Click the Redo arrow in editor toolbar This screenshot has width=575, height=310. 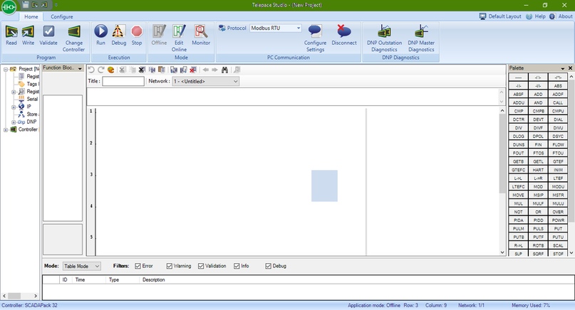point(101,70)
